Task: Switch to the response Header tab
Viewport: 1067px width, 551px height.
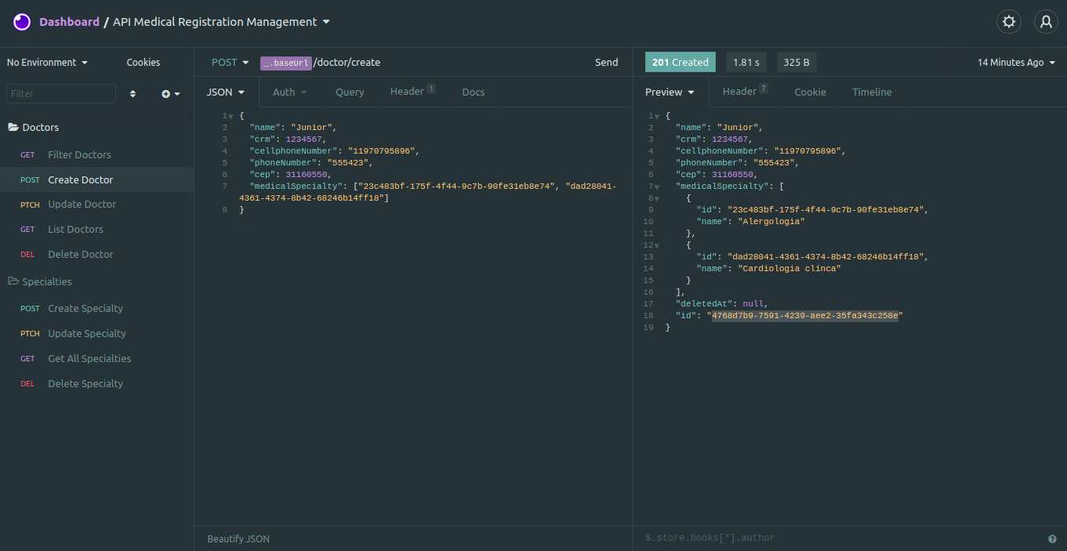Action: click(x=745, y=92)
